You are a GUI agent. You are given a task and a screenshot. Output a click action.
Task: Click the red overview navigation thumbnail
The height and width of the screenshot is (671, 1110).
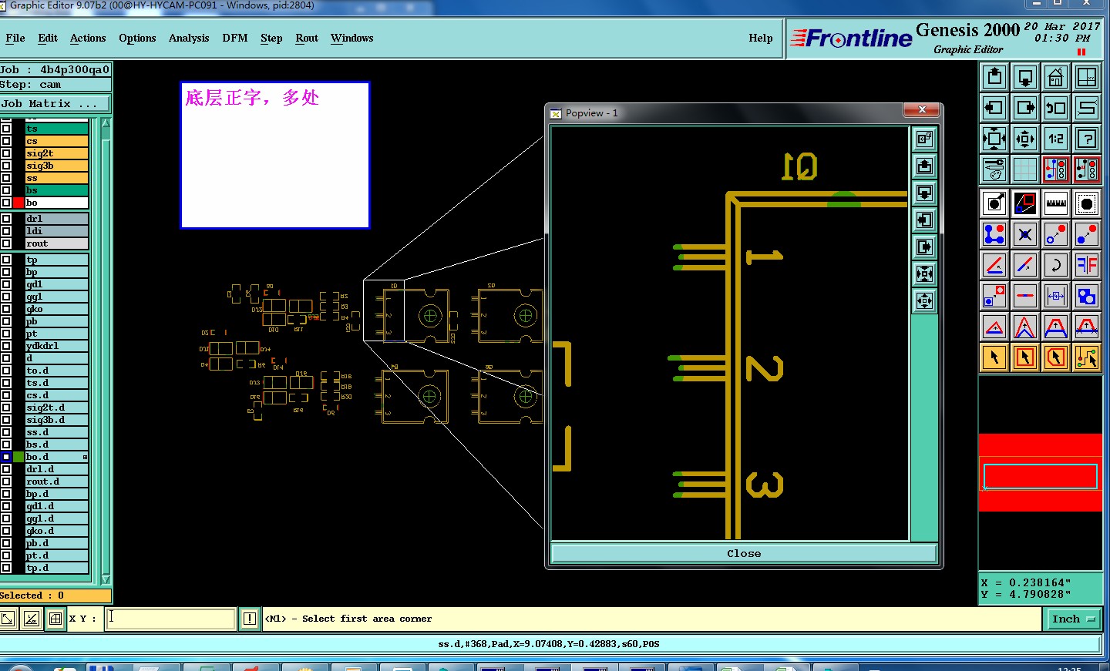(x=1041, y=473)
